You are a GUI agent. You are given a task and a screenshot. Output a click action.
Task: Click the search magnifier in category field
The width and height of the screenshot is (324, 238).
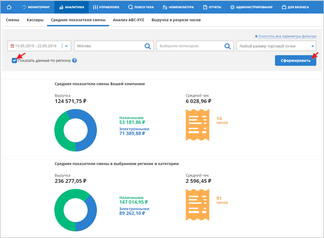click(x=227, y=46)
